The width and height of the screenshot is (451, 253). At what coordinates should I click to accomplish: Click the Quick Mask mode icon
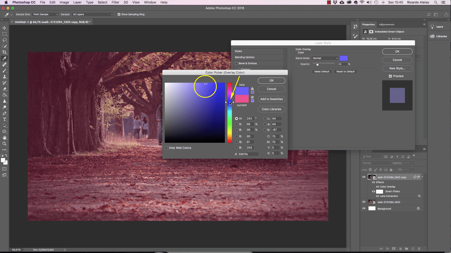(x=4, y=169)
